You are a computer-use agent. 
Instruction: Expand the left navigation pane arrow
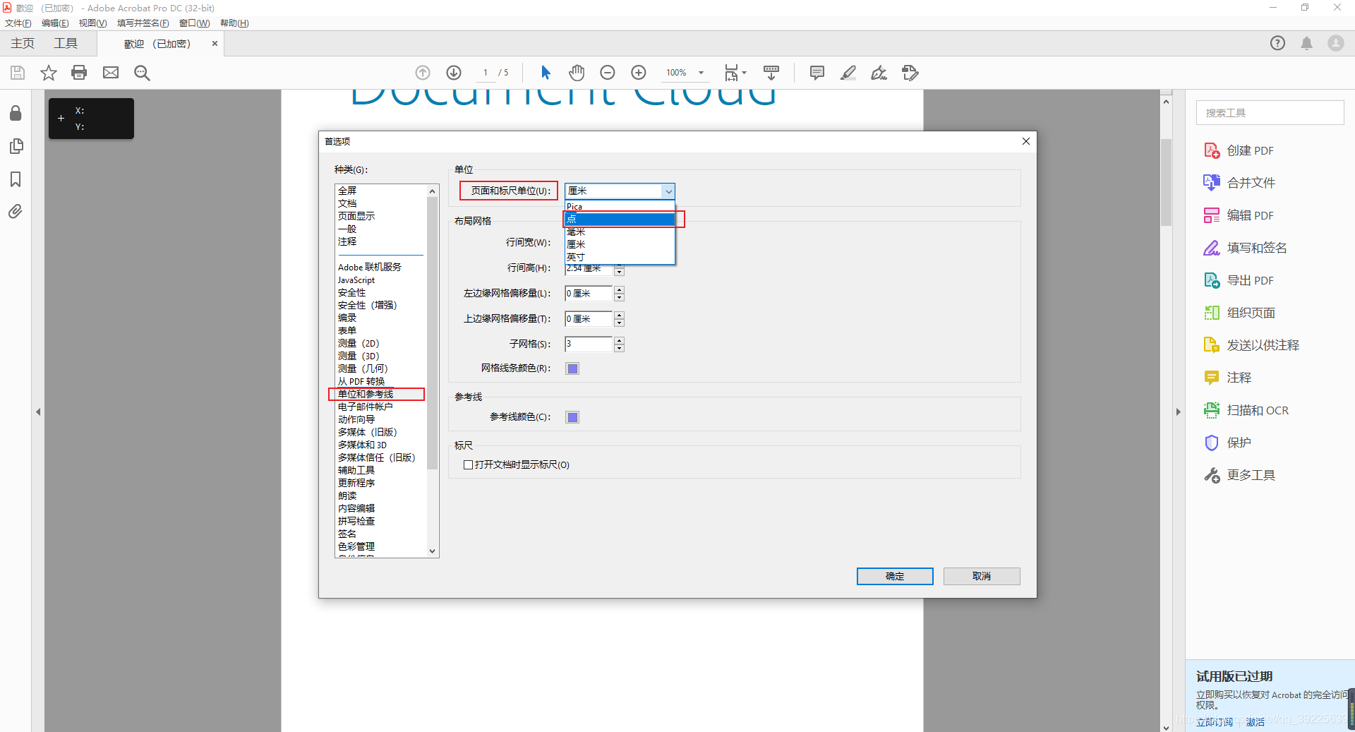click(38, 412)
